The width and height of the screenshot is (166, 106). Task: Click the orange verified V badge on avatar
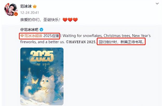[16, 14]
